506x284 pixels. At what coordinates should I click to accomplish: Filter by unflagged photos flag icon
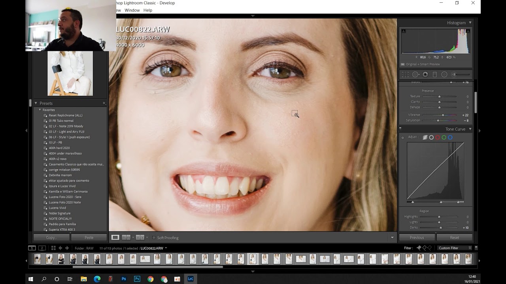pyautogui.click(x=425, y=248)
